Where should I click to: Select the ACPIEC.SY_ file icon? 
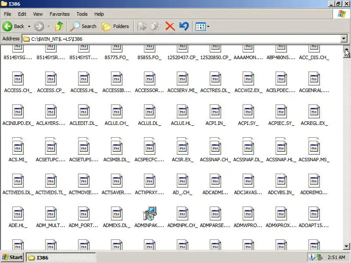click(x=281, y=111)
